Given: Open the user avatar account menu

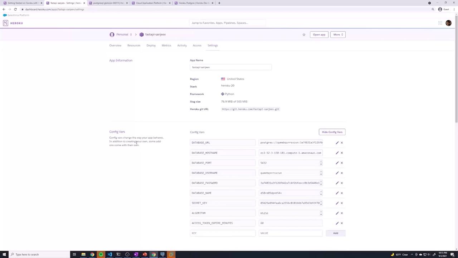Looking at the screenshot, I should pos(449,23).
